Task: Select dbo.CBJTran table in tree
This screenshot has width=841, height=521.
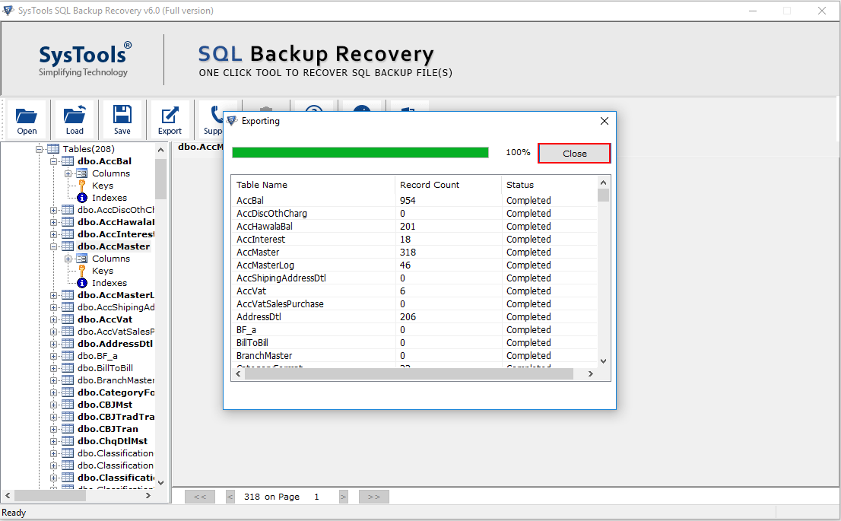Action: click(108, 429)
